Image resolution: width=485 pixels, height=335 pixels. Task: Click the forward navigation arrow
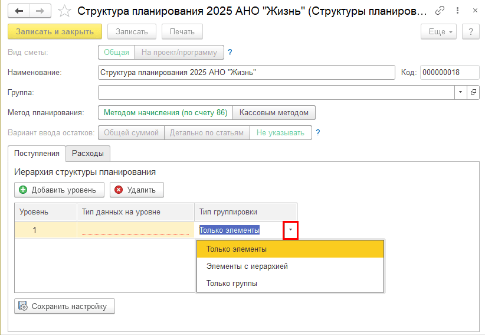(x=40, y=11)
